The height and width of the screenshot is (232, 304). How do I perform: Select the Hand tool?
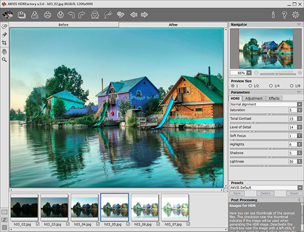pos(4,51)
